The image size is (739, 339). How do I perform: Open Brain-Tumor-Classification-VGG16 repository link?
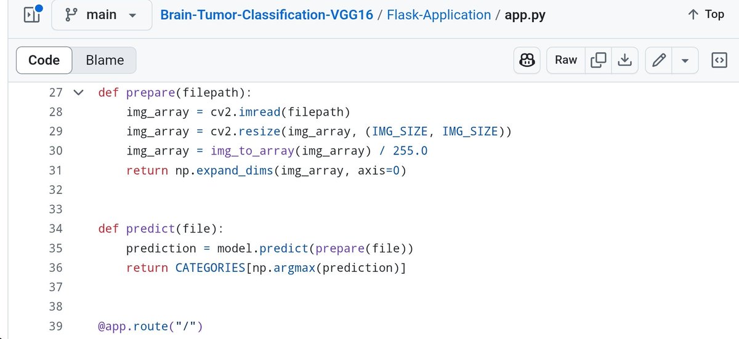tap(267, 14)
